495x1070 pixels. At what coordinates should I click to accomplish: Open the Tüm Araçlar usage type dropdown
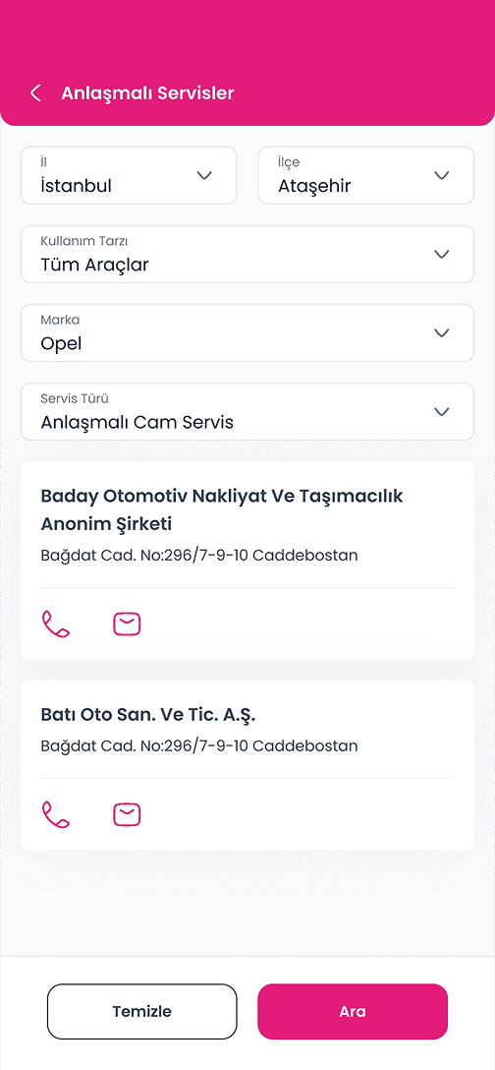coord(247,255)
